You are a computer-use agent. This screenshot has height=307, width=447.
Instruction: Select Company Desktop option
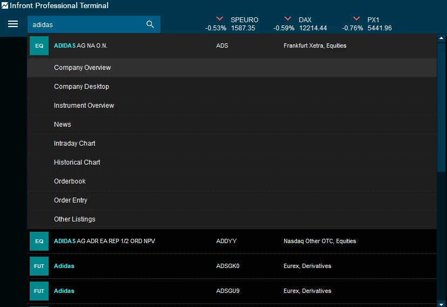81,87
